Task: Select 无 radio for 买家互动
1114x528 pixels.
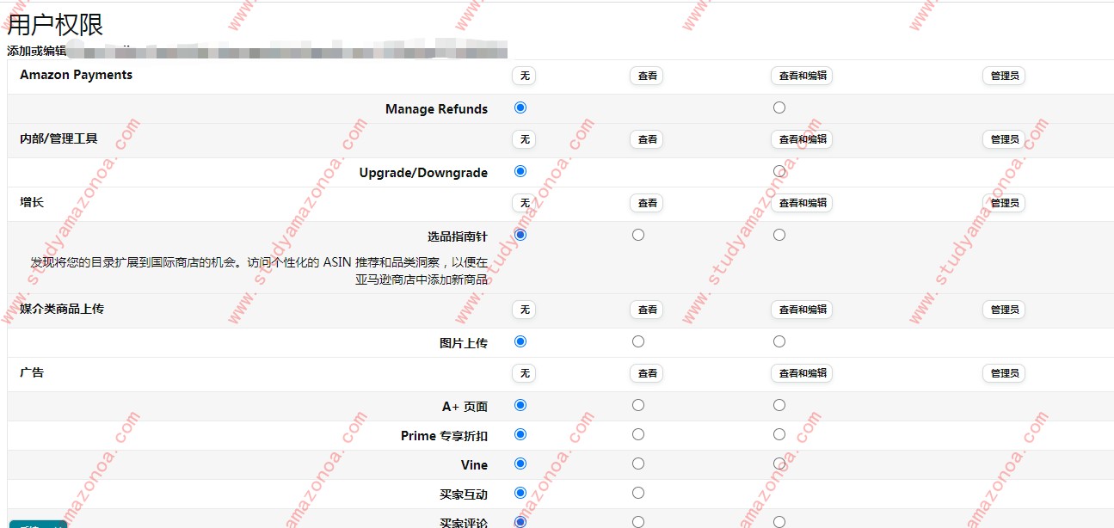Action: 520,493
